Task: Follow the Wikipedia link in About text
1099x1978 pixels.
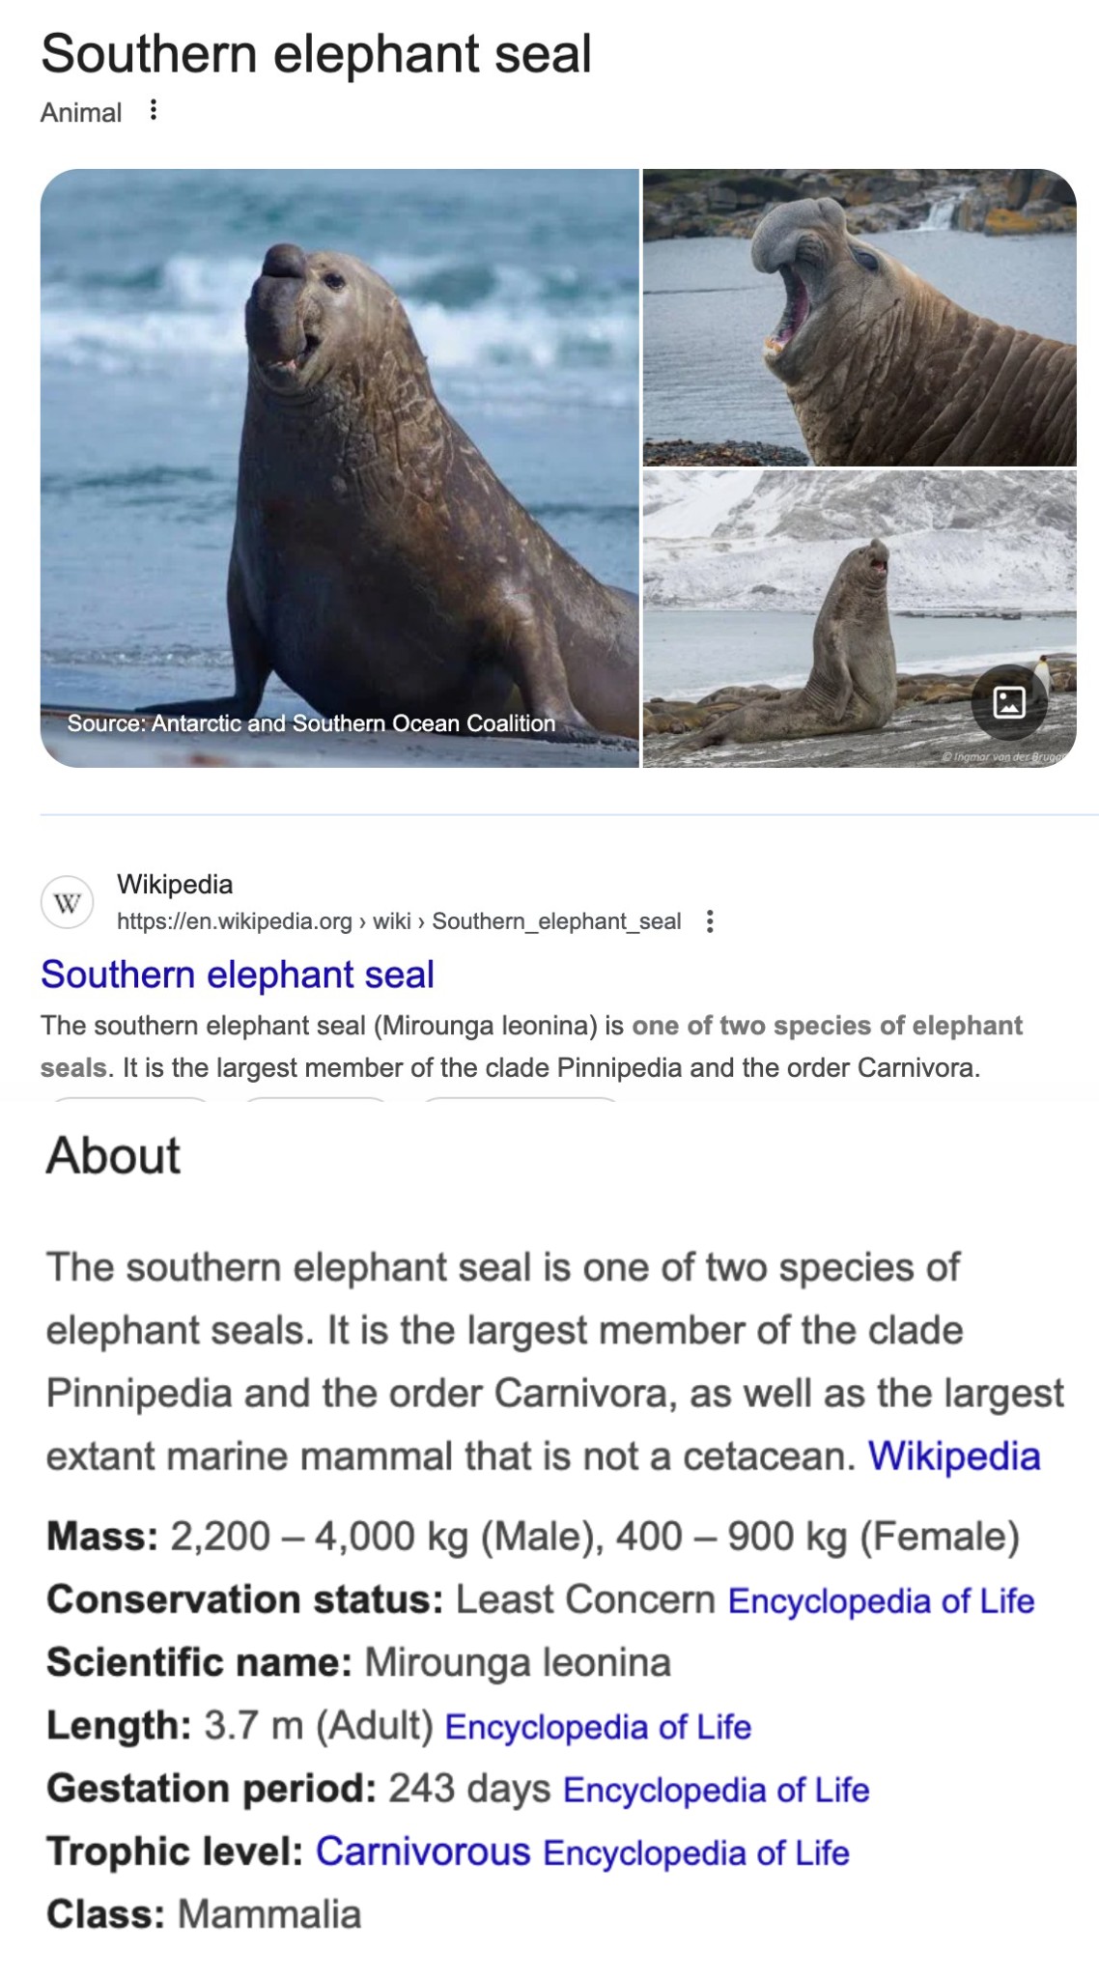Action: [x=954, y=1455]
